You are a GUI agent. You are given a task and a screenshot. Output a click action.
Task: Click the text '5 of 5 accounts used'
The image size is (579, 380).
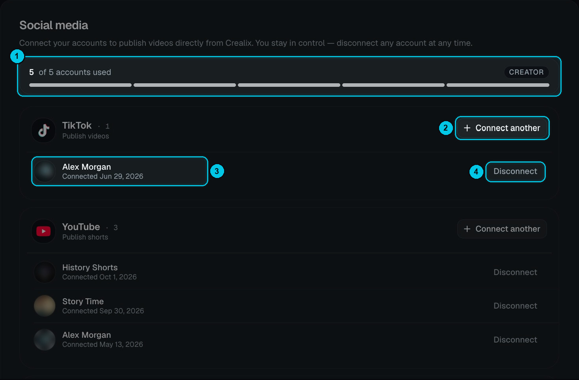(70, 72)
